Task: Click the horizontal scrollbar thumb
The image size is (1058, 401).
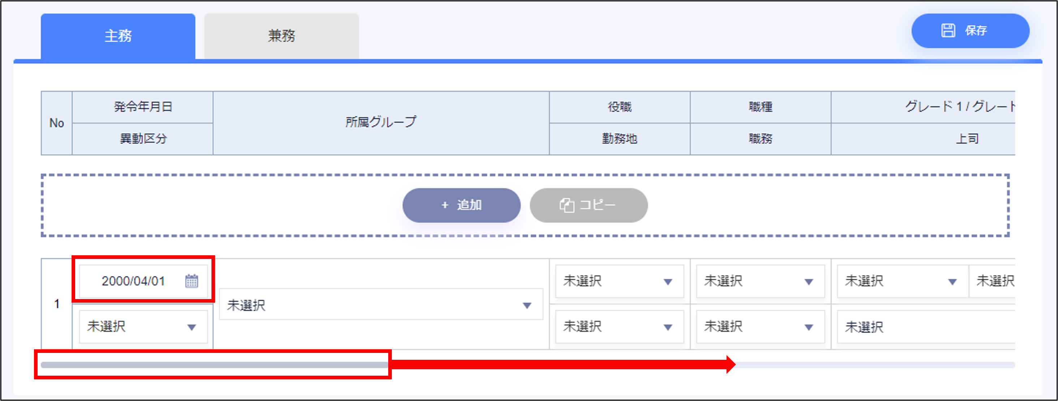Action: (214, 365)
